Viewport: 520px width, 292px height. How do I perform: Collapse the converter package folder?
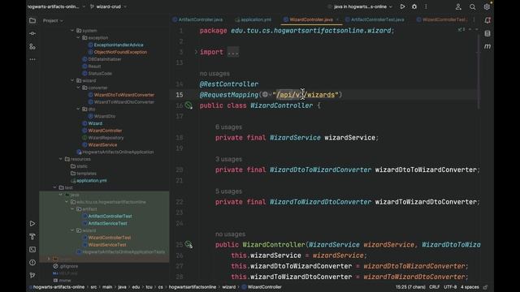tap(78, 88)
